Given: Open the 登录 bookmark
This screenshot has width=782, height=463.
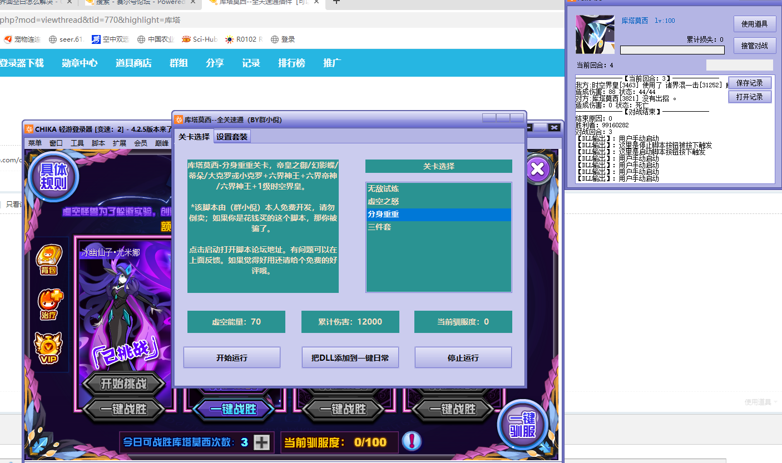Looking at the screenshot, I should (283, 39).
